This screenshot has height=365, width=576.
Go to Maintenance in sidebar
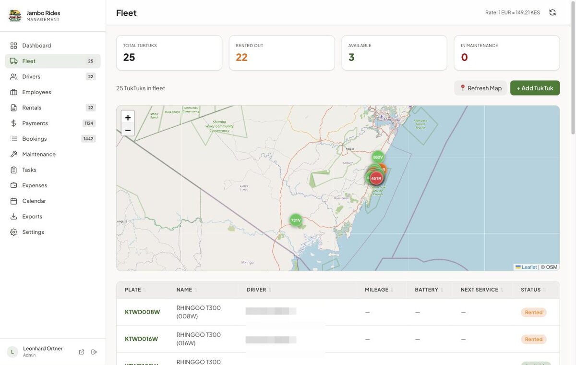[53, 154]
